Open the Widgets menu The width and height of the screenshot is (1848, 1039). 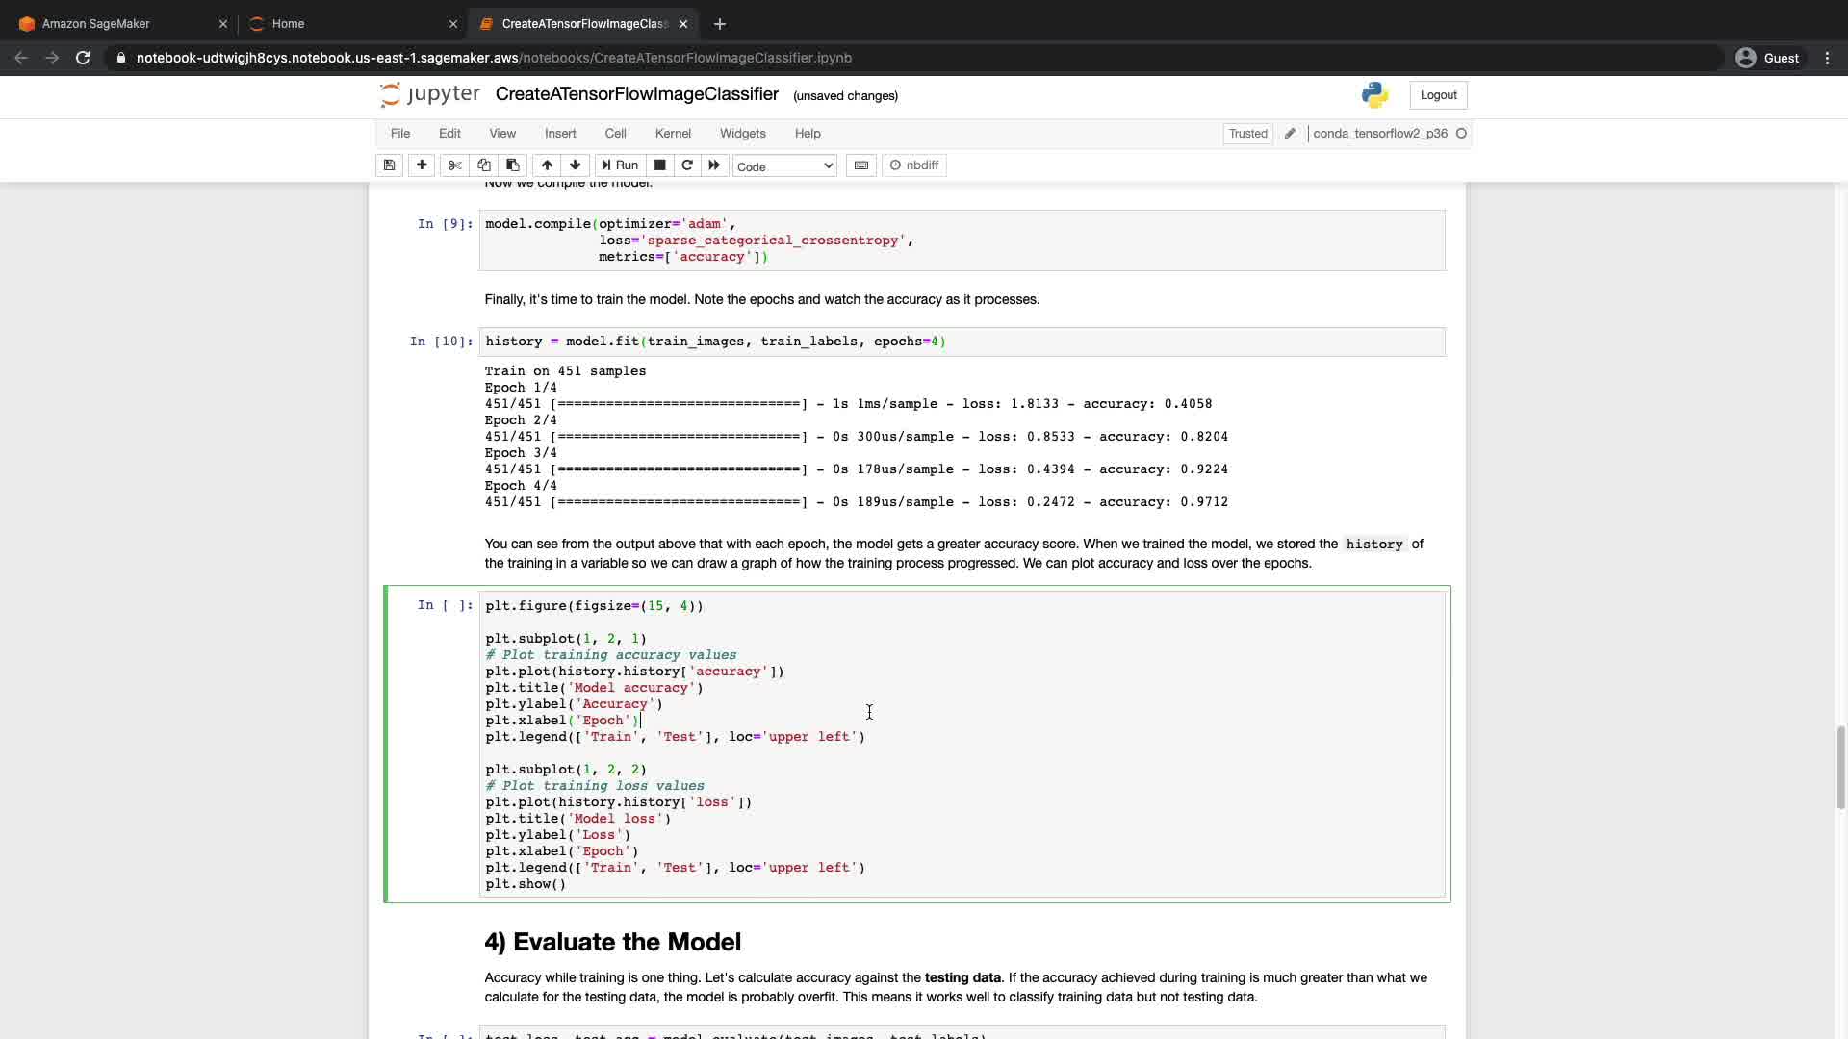tap(742, 134)
